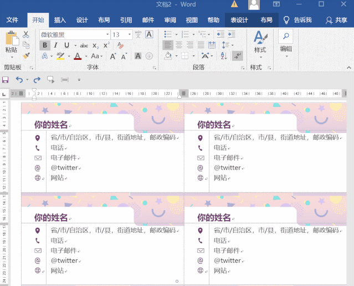Open the Styles gallery

(260, 44)
